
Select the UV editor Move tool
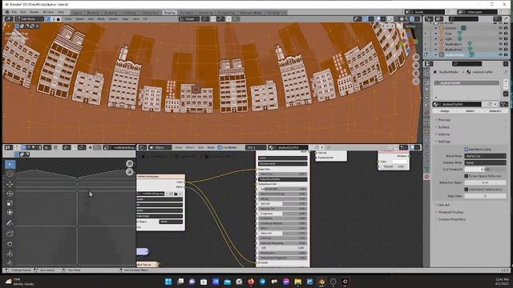[x=10, y=184]
